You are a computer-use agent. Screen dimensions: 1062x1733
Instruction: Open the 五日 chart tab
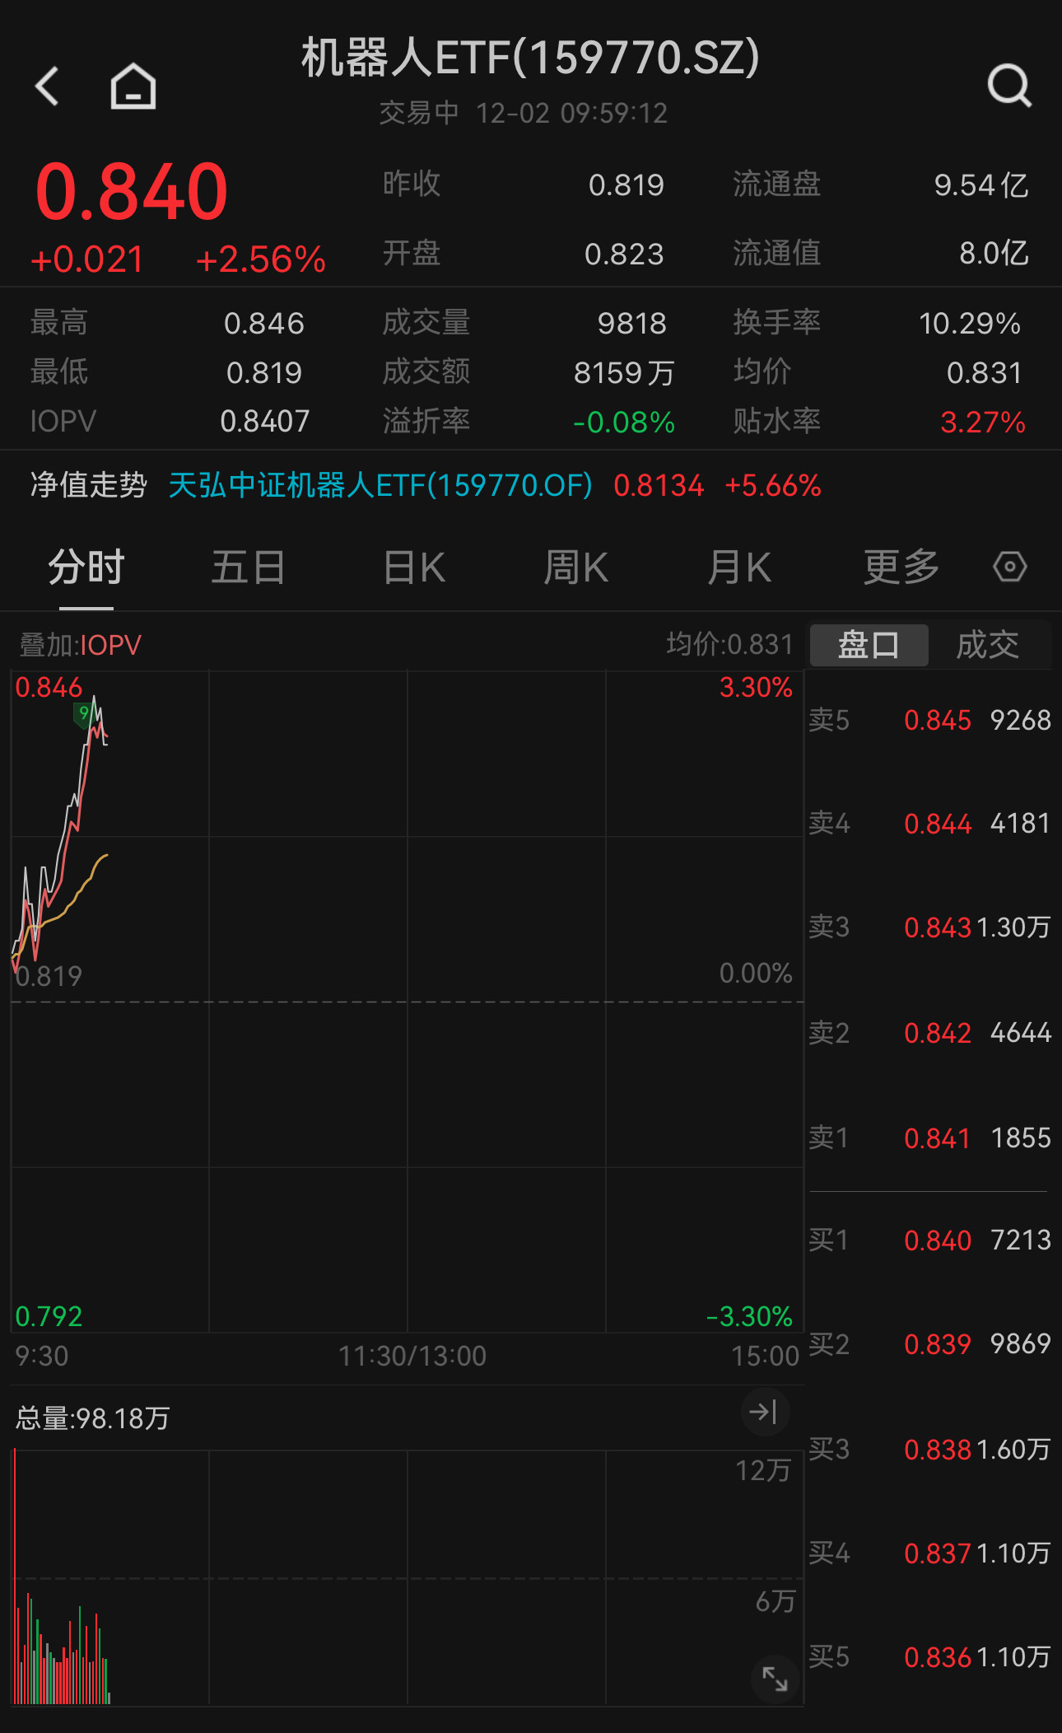[248, 568]
